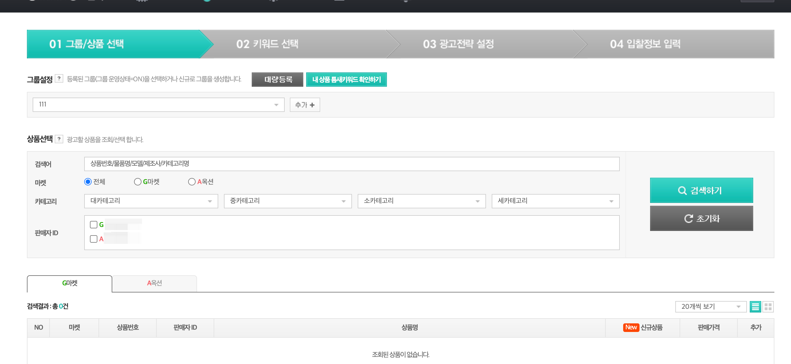
Task: Switch to grid view icon
Action: [x=768, y=306]
